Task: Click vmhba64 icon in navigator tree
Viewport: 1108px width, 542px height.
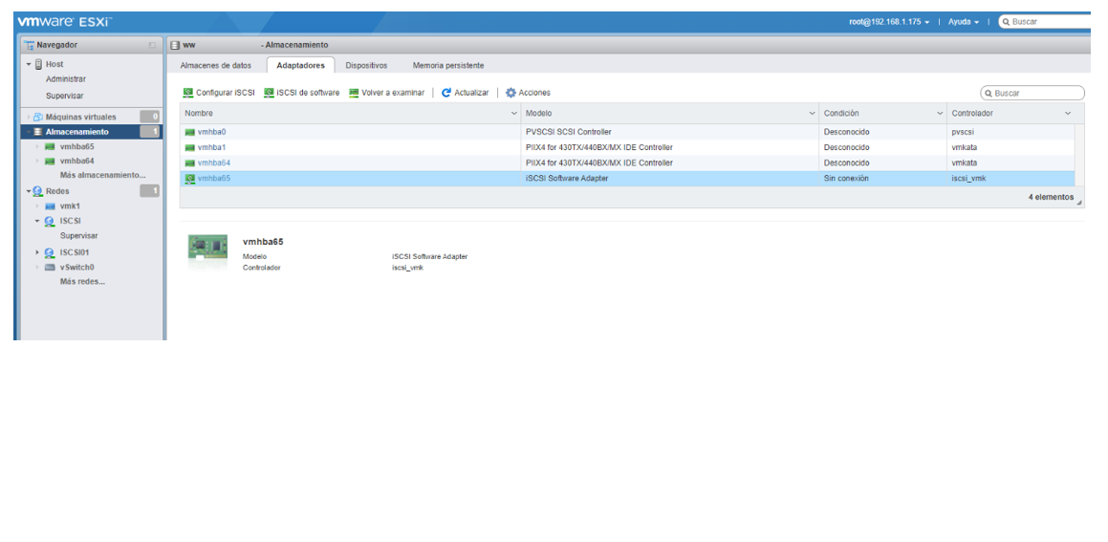Action: 50,162
